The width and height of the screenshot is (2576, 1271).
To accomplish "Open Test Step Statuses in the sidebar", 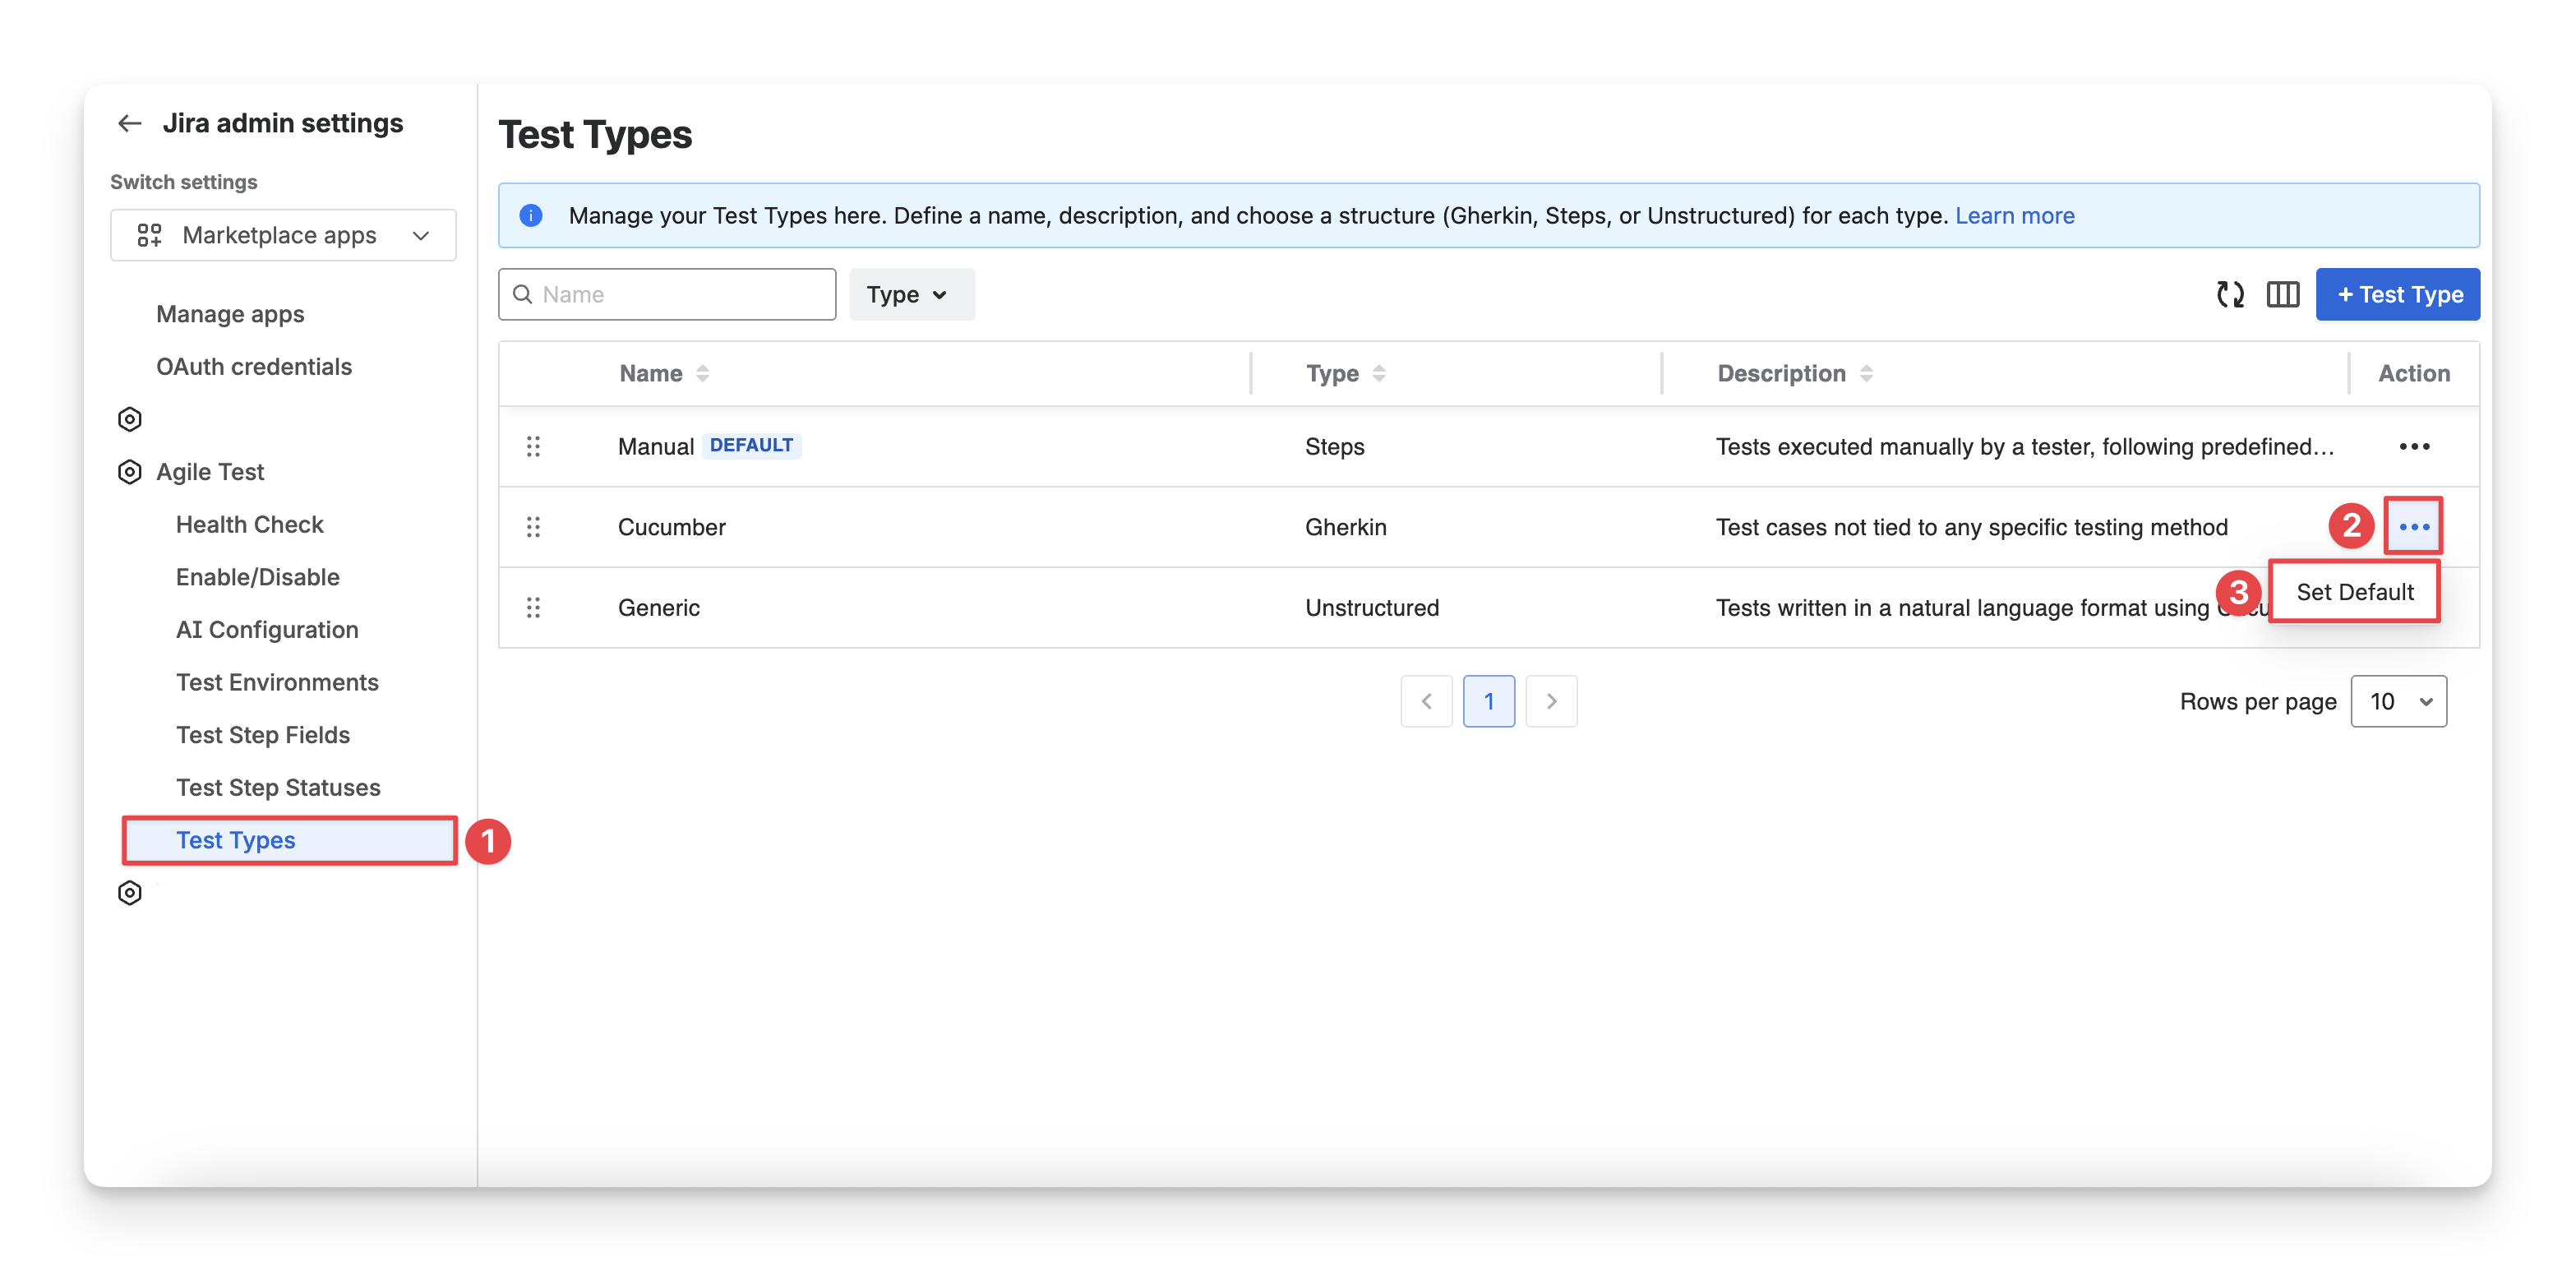I will point(278,787).
